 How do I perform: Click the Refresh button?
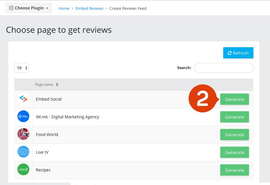point(238,53)
